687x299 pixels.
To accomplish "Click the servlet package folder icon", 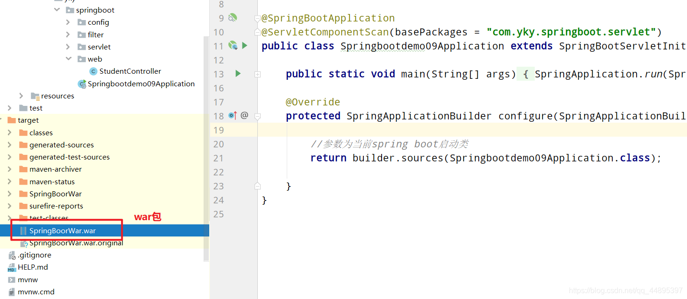I will click(81, 47).
